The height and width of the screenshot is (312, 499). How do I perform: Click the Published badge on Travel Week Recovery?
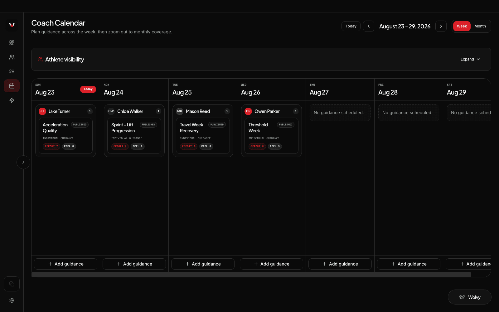click(217, 125)
